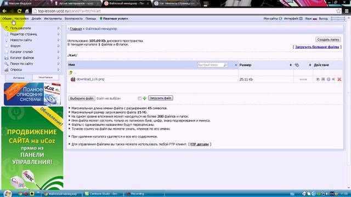The image size is (351, 197).
Task: Adjust the width slider next to Выход
Action: (338, 19)
